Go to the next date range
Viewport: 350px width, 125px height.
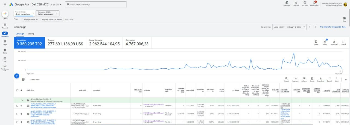click(x=316, y=27)
